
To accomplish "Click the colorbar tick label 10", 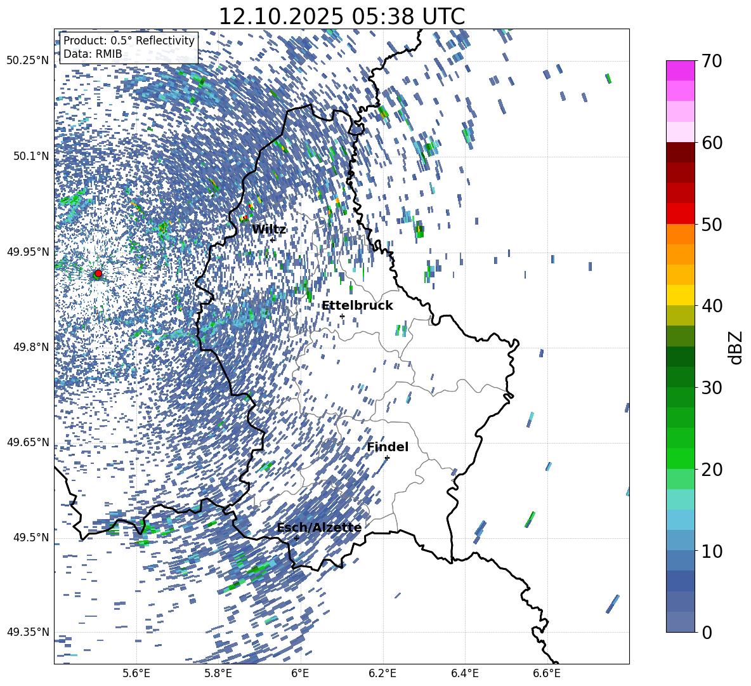I will pos(712,551).
